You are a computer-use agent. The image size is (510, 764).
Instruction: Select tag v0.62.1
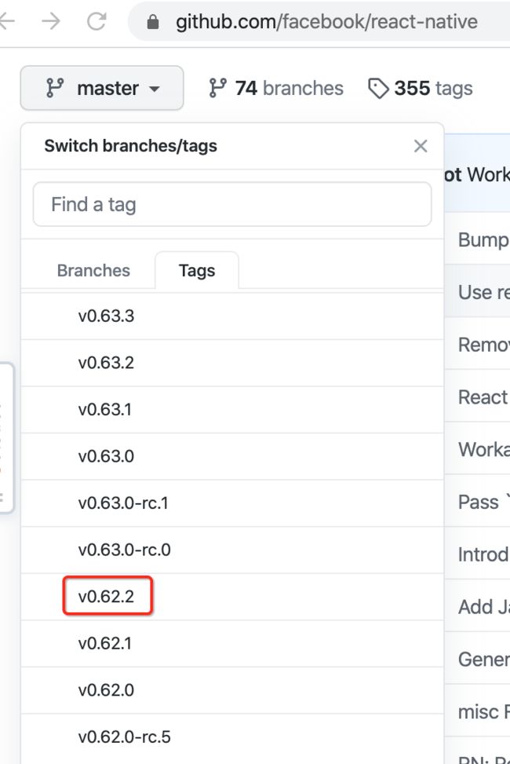click(x=232, y=643)
